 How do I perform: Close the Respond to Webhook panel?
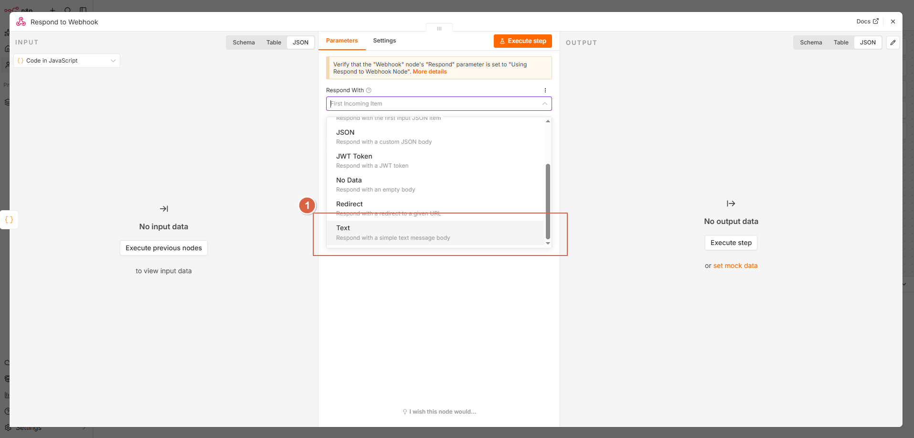pyautogui.click(x=893, y=21)
